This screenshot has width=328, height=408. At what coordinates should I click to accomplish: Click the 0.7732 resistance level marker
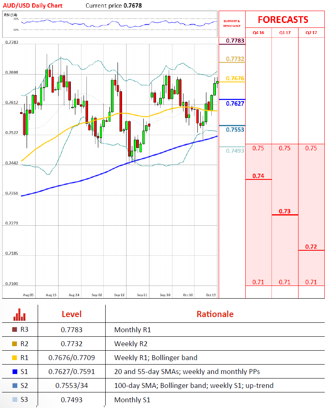pos(235,59)
